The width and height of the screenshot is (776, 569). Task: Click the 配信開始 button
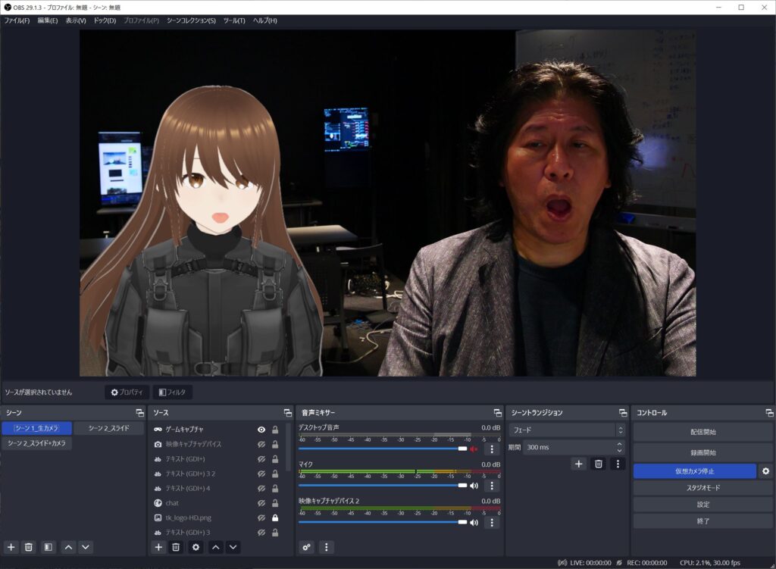point(702,432)
